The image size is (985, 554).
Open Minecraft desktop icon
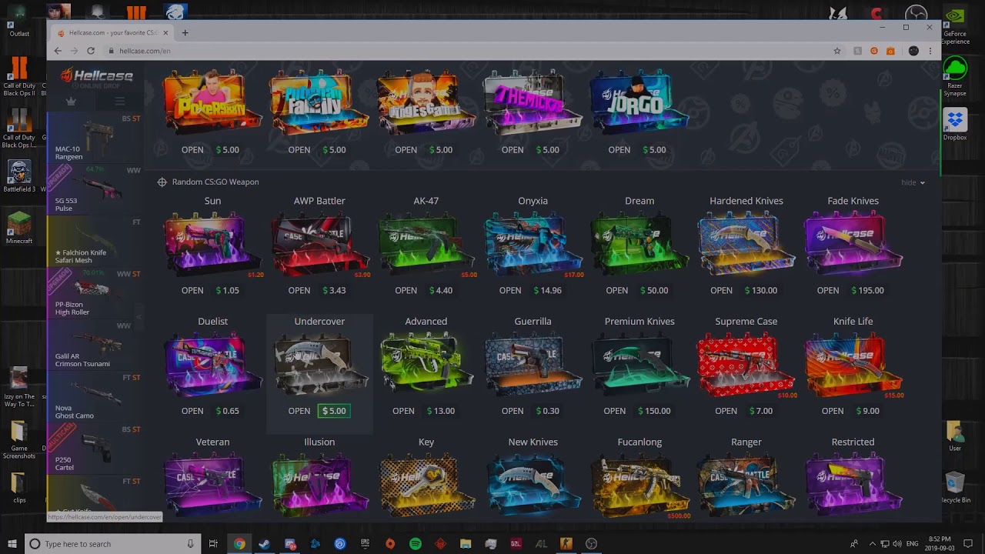(x=19, y=228)
